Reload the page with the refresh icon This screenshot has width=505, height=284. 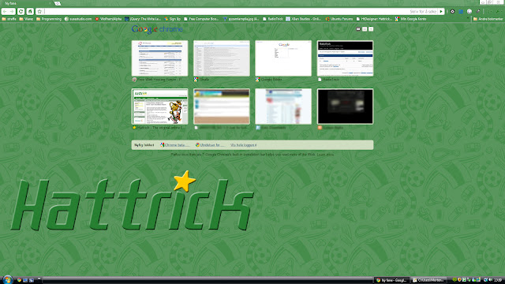[21, 12]
